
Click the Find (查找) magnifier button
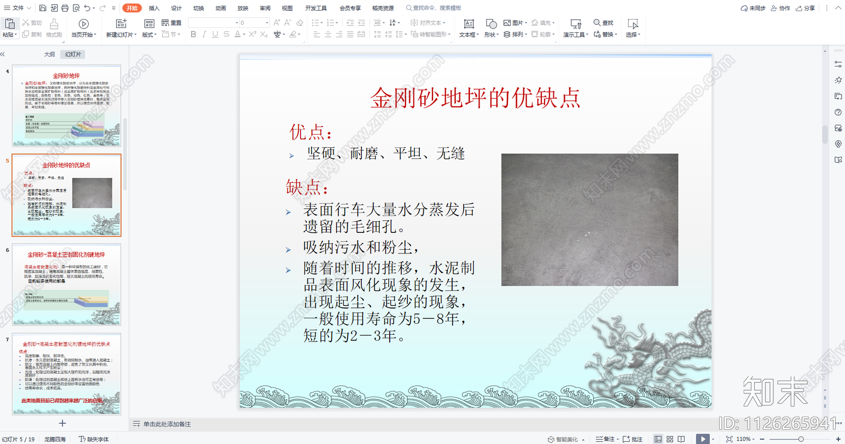pyautogui.click(x=603, y=23)
